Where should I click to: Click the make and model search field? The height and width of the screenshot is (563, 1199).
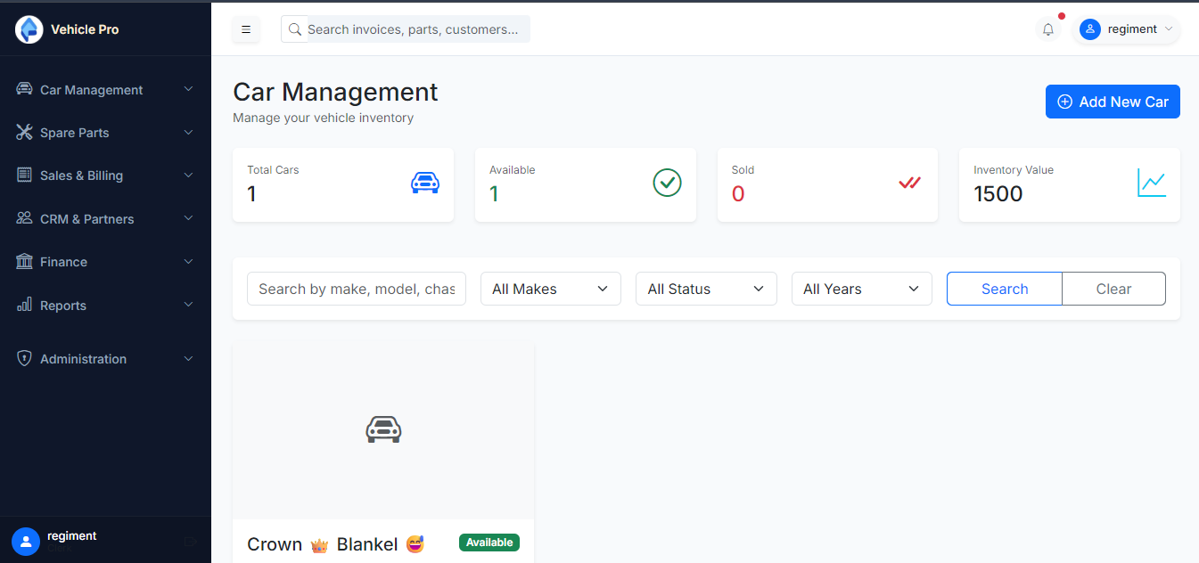[x=356, y=289]
